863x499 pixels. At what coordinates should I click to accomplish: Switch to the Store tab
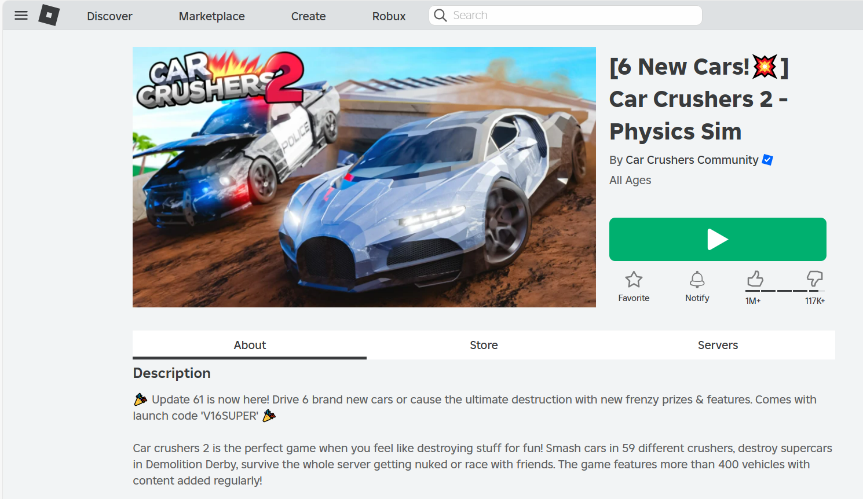coord(484,345)
